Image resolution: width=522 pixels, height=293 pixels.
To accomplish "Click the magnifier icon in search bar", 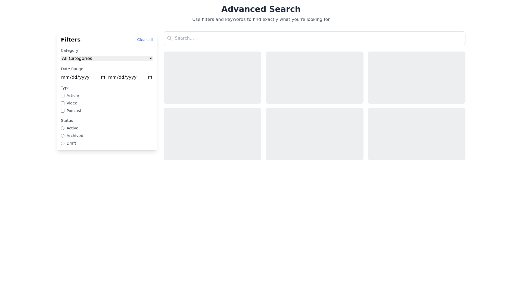I will [x=169, y=38].
